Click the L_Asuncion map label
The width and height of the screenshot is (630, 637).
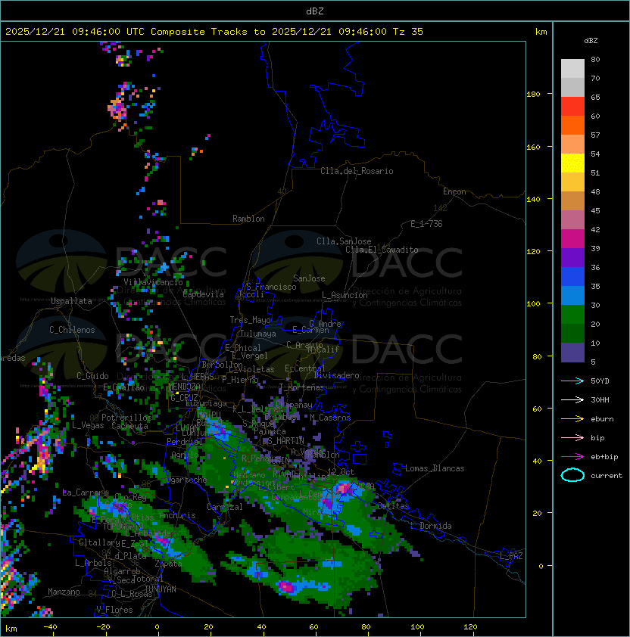pyautogui.click(x=345, y=295)
